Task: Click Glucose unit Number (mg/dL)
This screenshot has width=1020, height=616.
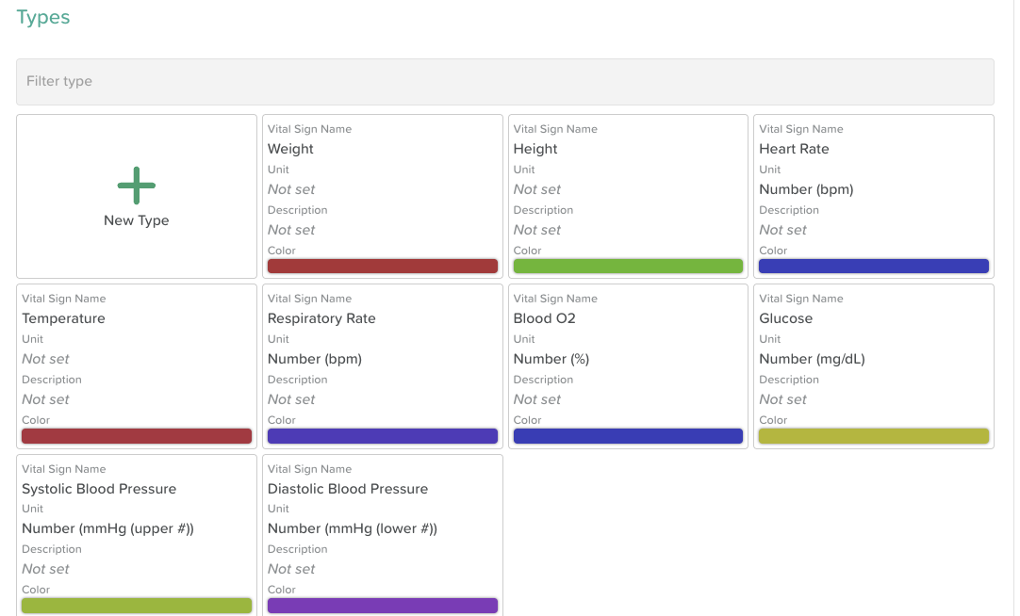Action: (812, 359)
